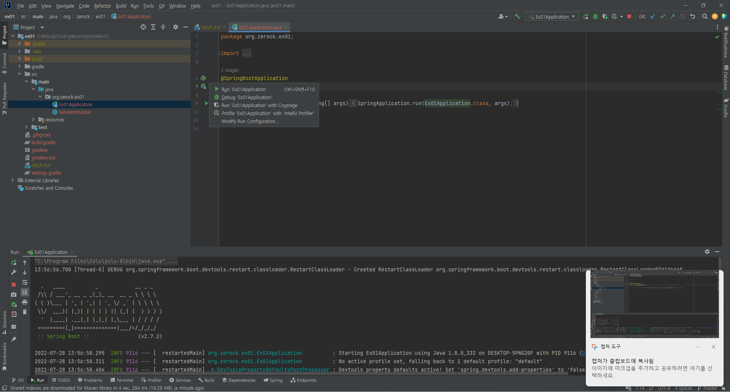Click the Rerun icon in Run panel
This screenshot has height=392, width=730.
(14, 263)
